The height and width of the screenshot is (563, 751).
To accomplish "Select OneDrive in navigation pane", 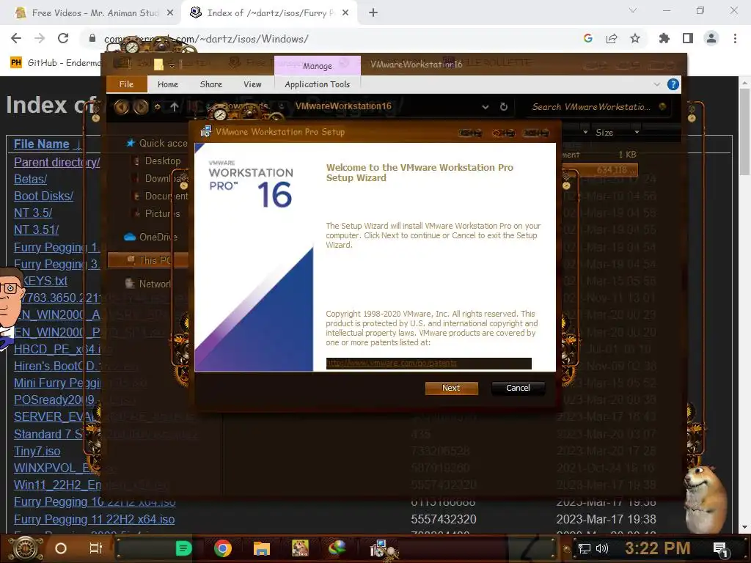I will coord(151,237).
